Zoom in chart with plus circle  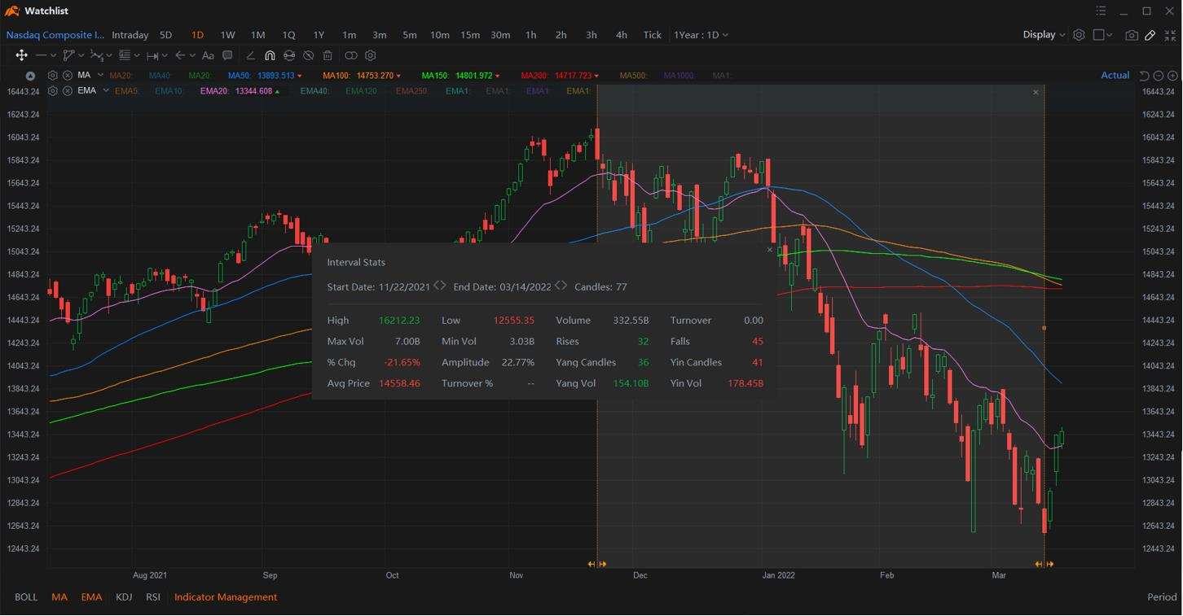click(1172, 76)
